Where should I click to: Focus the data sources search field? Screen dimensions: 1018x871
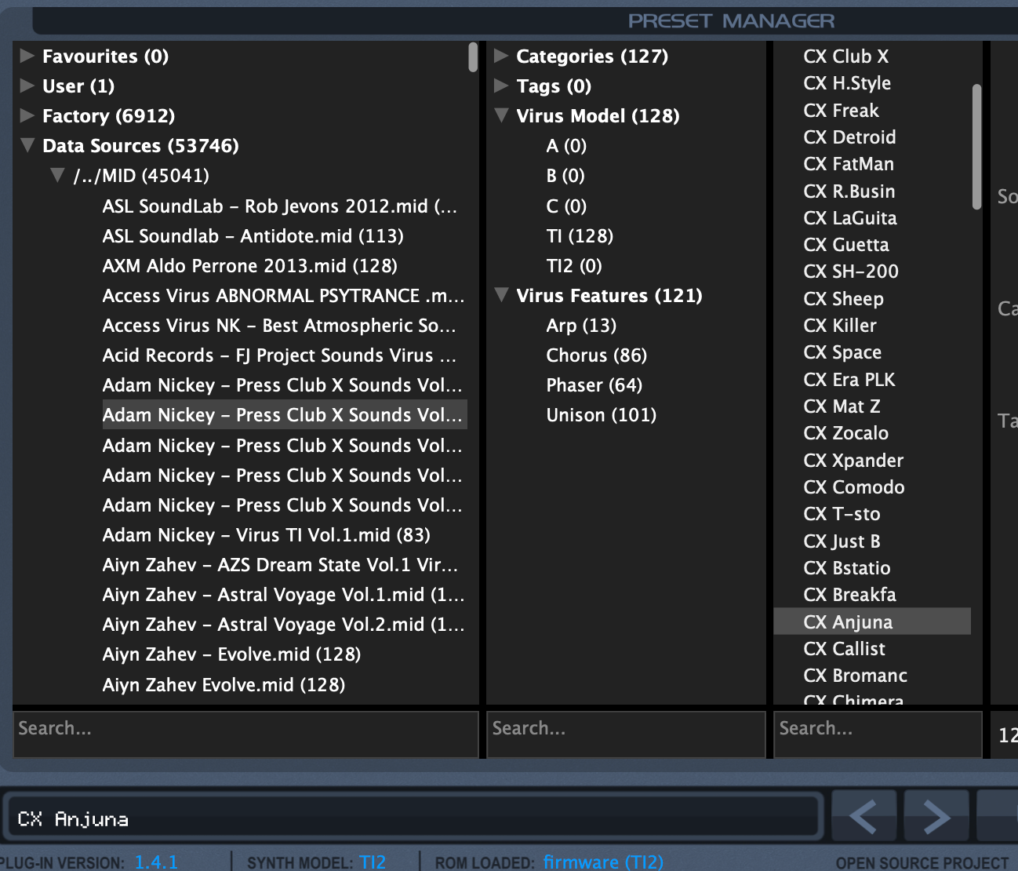[x=245, y=734]
